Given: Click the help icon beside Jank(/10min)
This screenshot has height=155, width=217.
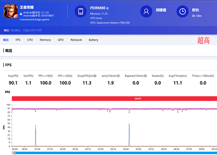Looking at the screenshot, I should pos(118,76).
